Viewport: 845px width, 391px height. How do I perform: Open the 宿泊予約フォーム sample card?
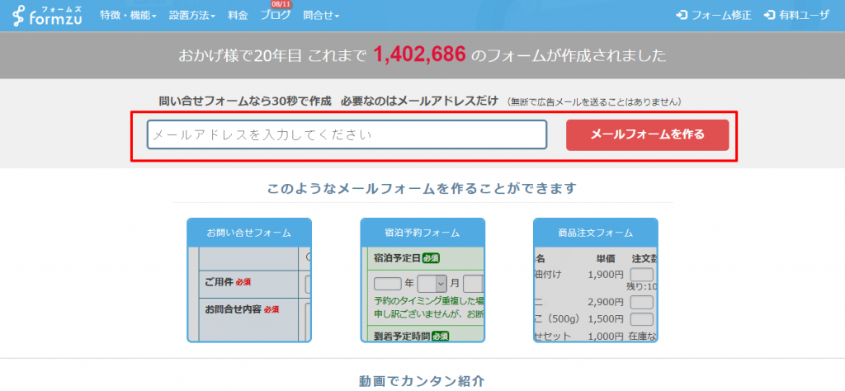[422, 233]
